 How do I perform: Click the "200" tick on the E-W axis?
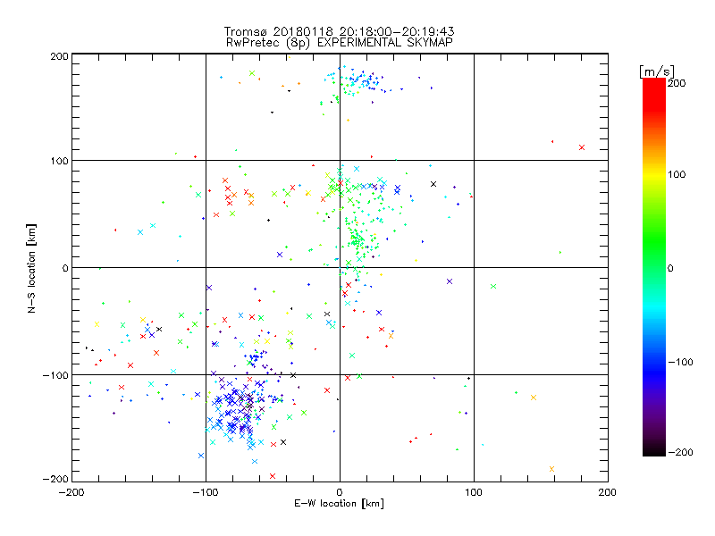click(608, 492)
